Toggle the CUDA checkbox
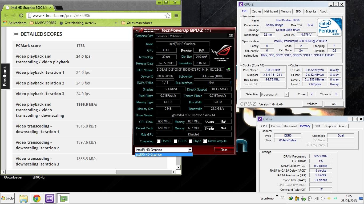The width and height of the screenshot is (364, 204). point(176,141)
